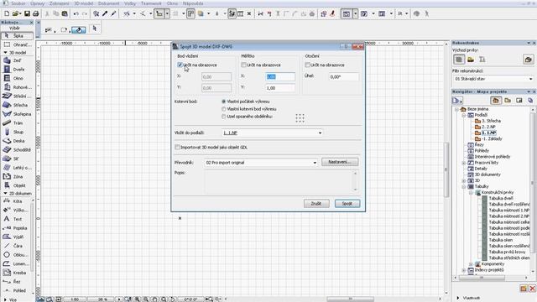Uncheck Určit na obrazovce under Bod vložení

pos(180,65)
